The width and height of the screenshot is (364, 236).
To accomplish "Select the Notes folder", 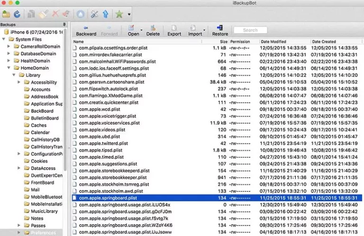I will point(34,218).
